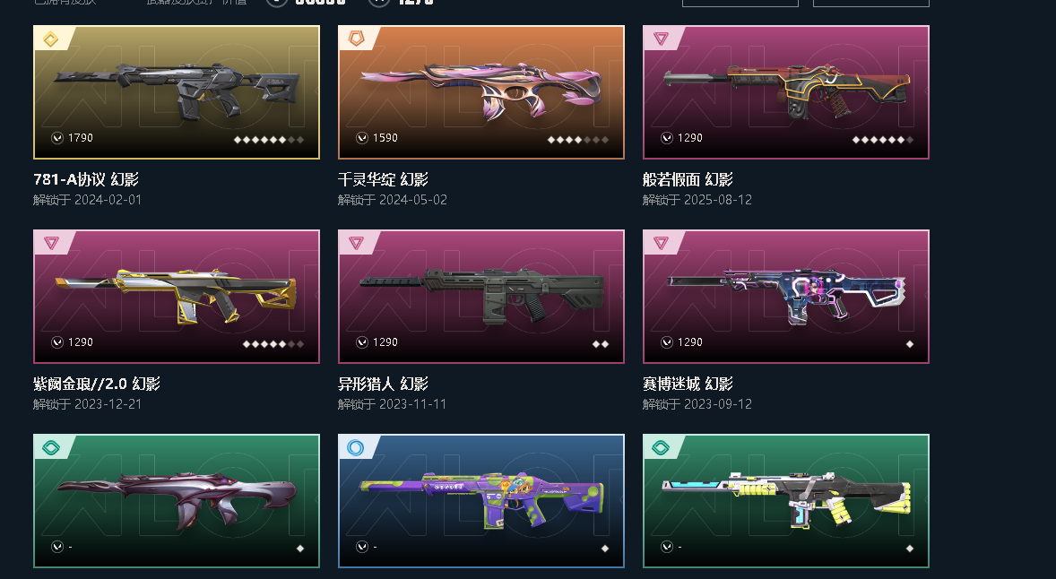Click the pink tier icon on 异形猎人 card

pyautogui.click(x=356, y=243)
